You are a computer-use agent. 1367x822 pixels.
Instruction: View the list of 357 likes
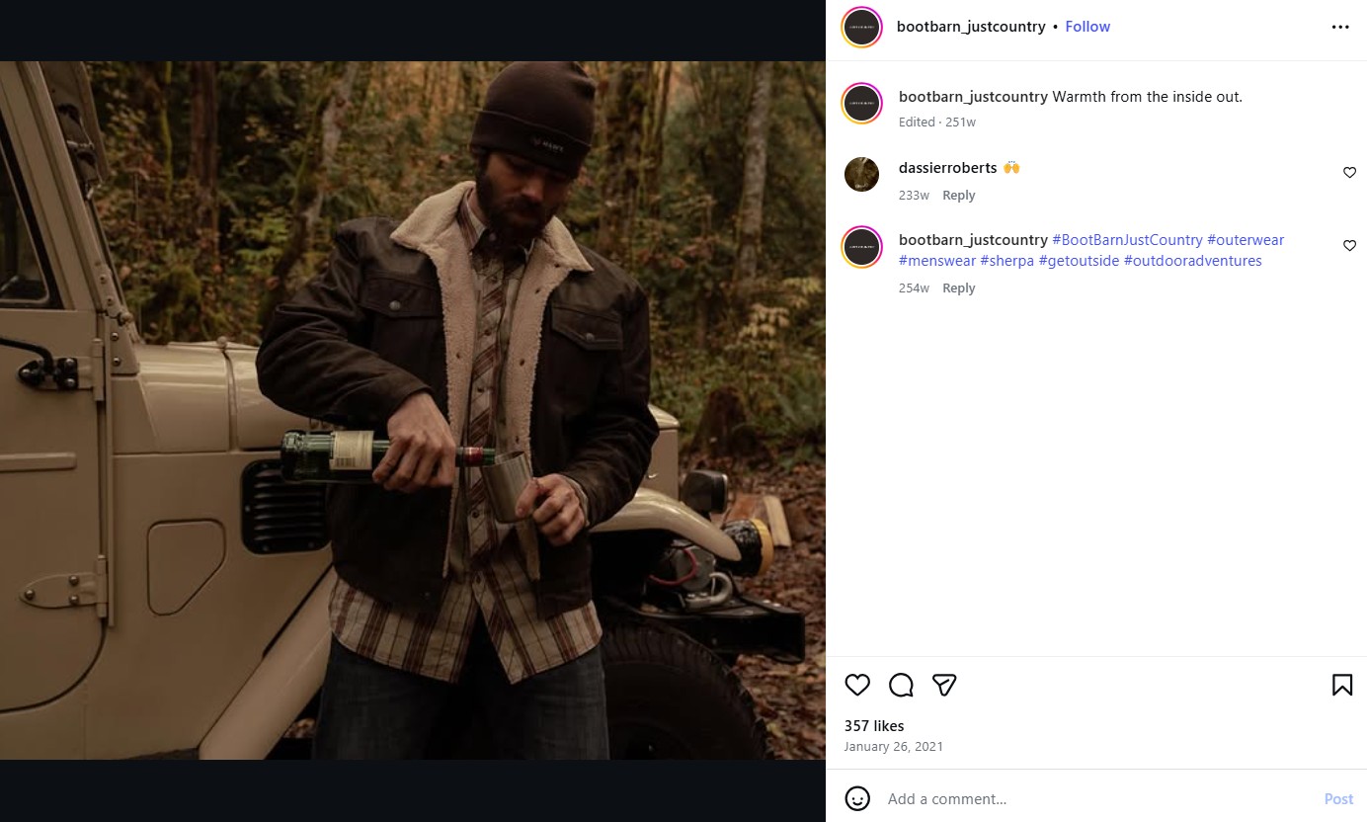tap(874, 726)
